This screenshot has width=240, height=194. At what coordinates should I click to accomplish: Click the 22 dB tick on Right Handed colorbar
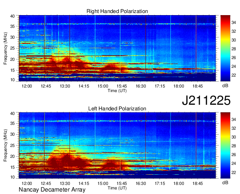click(x=234, y=75)
